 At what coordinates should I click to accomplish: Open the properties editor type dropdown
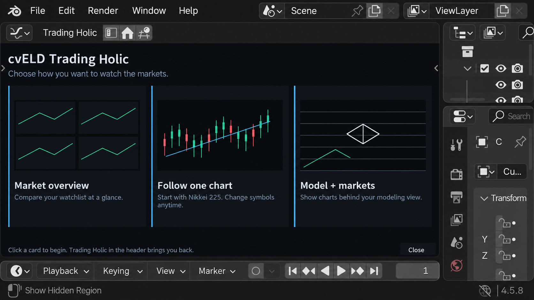pos(462,116)
